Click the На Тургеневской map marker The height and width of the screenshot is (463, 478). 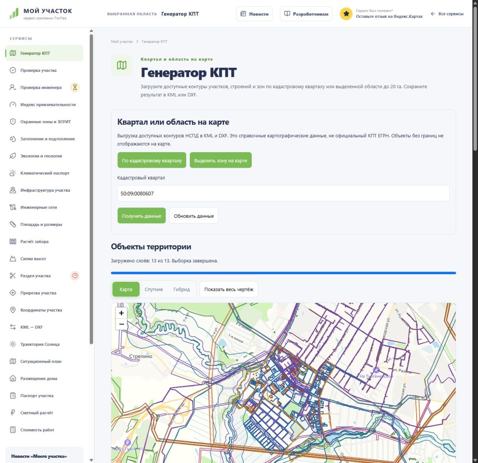[x=376, y=370]
